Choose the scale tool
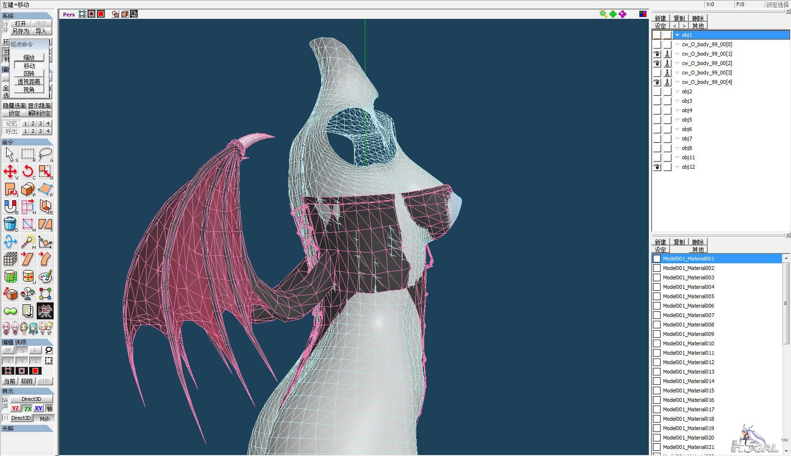The height and width of the screenshot is (456, 791). (45, 172)
